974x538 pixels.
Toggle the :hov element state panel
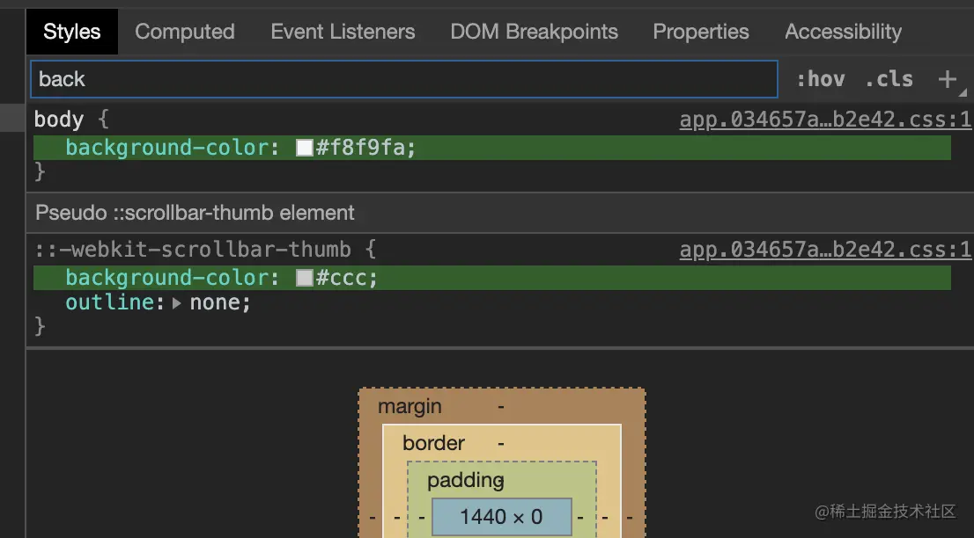pyautogui.click(x=821, y=79)
